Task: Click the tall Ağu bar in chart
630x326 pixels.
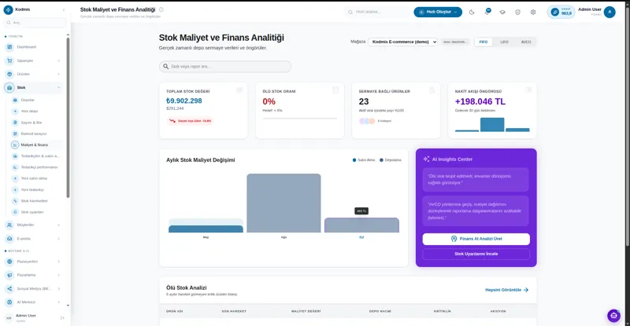Action: click(x=283, y=203)
